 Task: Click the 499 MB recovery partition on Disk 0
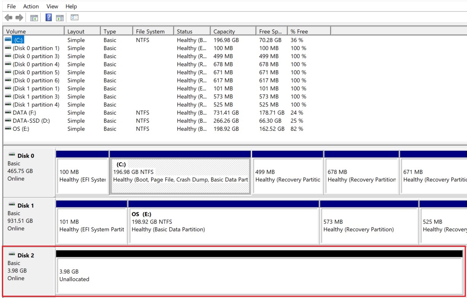click(x=287, y=176)
